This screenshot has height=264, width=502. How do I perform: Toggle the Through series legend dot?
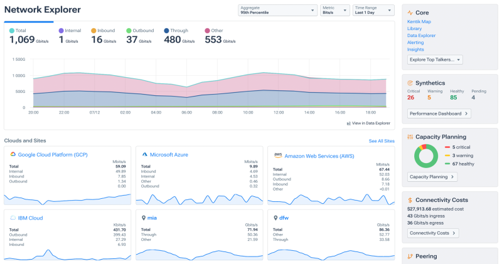click(166, 31)
